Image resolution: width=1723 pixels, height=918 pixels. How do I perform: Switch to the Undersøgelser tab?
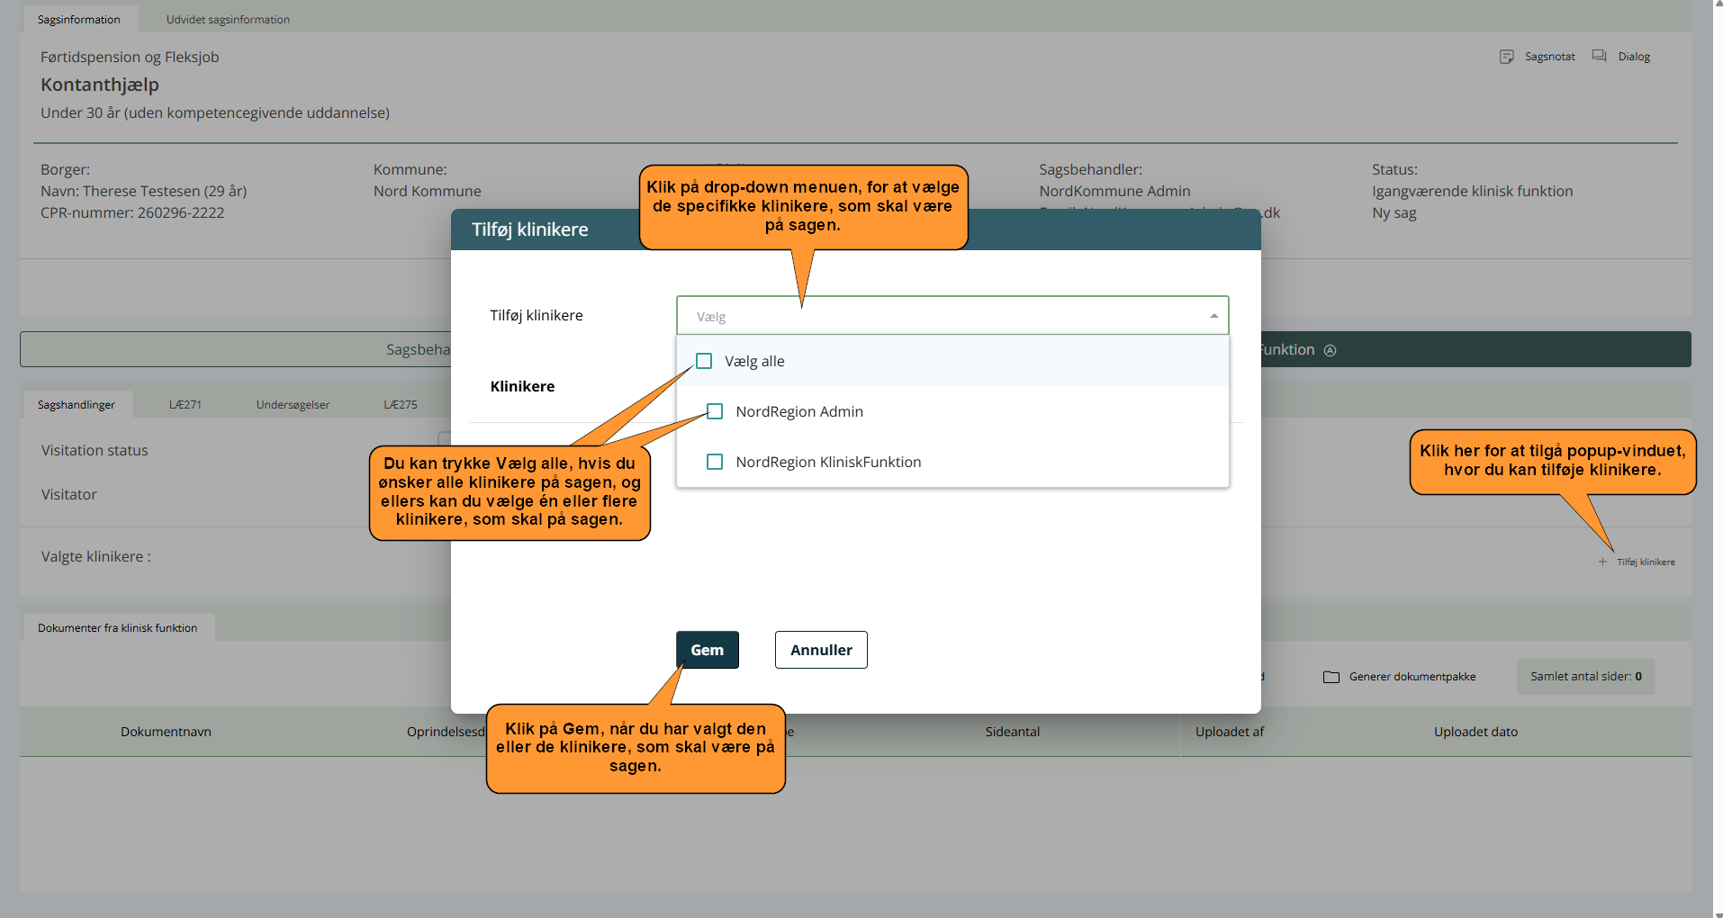click(x=293, y=405)
